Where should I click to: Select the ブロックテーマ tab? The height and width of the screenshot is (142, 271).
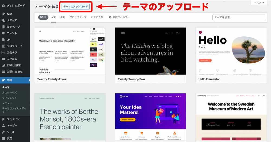(x=78, y=17)
